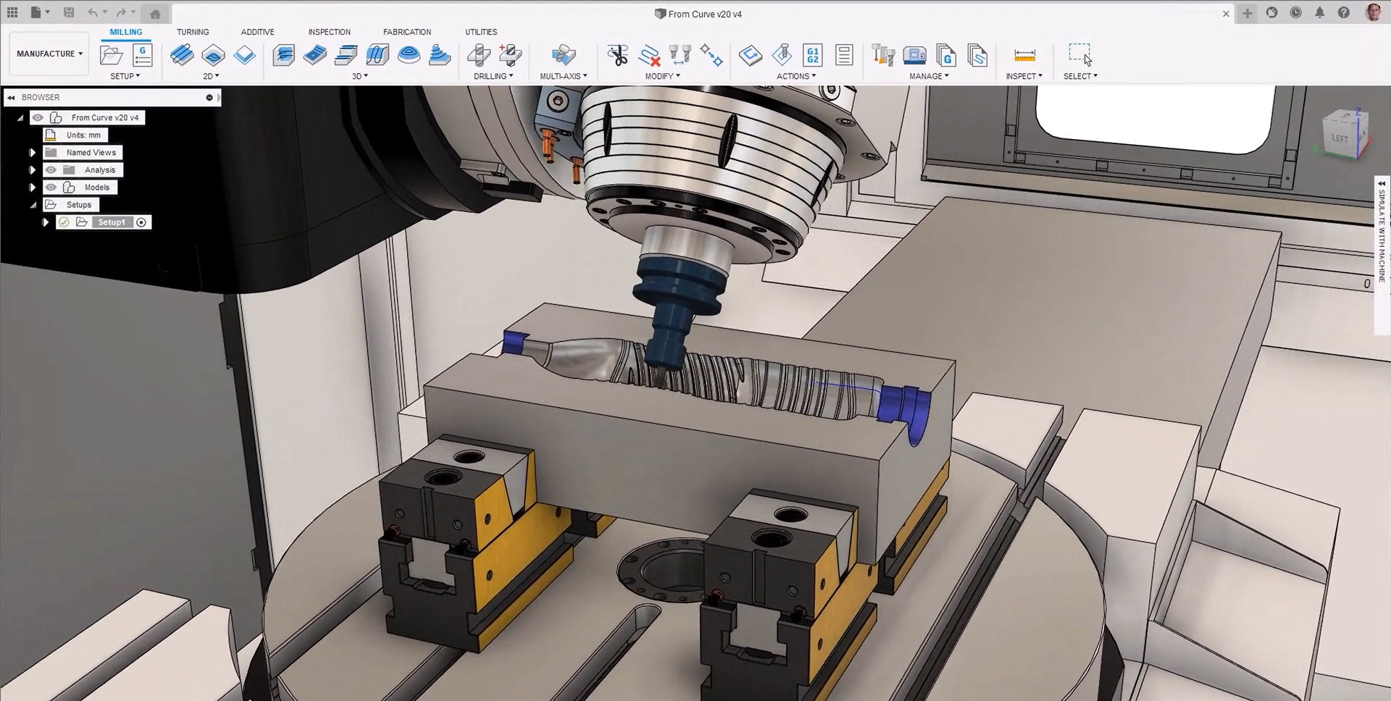Open the SIMULATE WITH MACHINE side panel

click(x=1382, y=232)
